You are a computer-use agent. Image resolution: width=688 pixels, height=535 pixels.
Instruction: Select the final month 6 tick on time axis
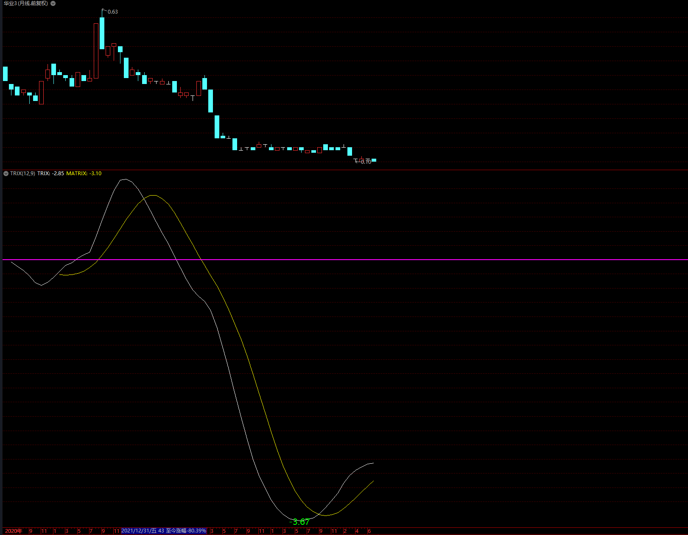tap(369, 531)
